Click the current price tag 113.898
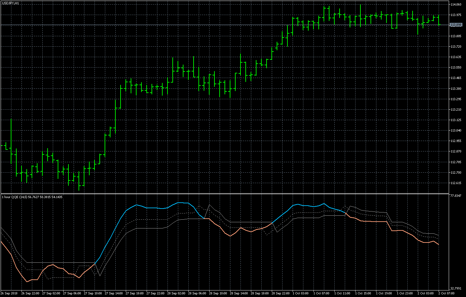Viewport: 466px width, 297px height. (x=456, y=25)
